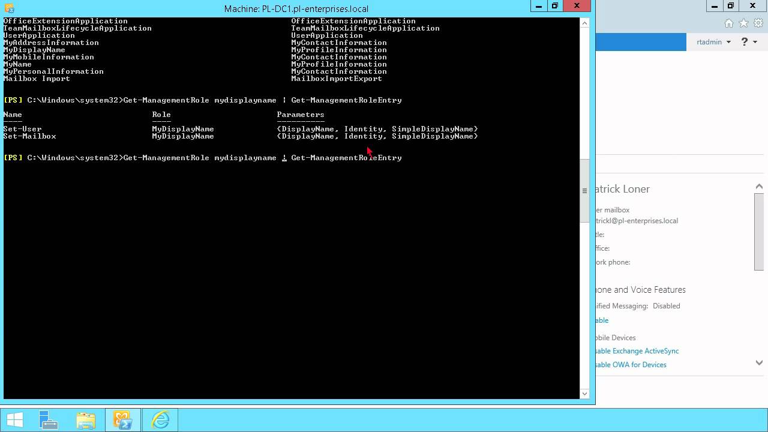Click 'User mailbox' text in details pane
The width and height of the screenshot is (768, 432).
tap(613, 210)
